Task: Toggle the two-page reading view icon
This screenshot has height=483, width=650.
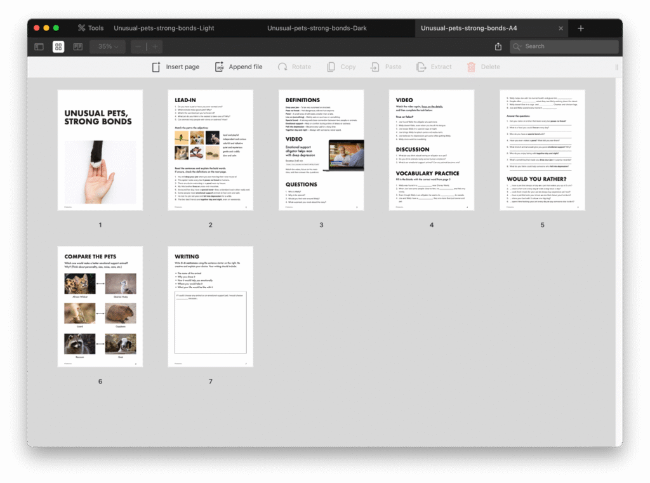Action: [x=77, y=46]
